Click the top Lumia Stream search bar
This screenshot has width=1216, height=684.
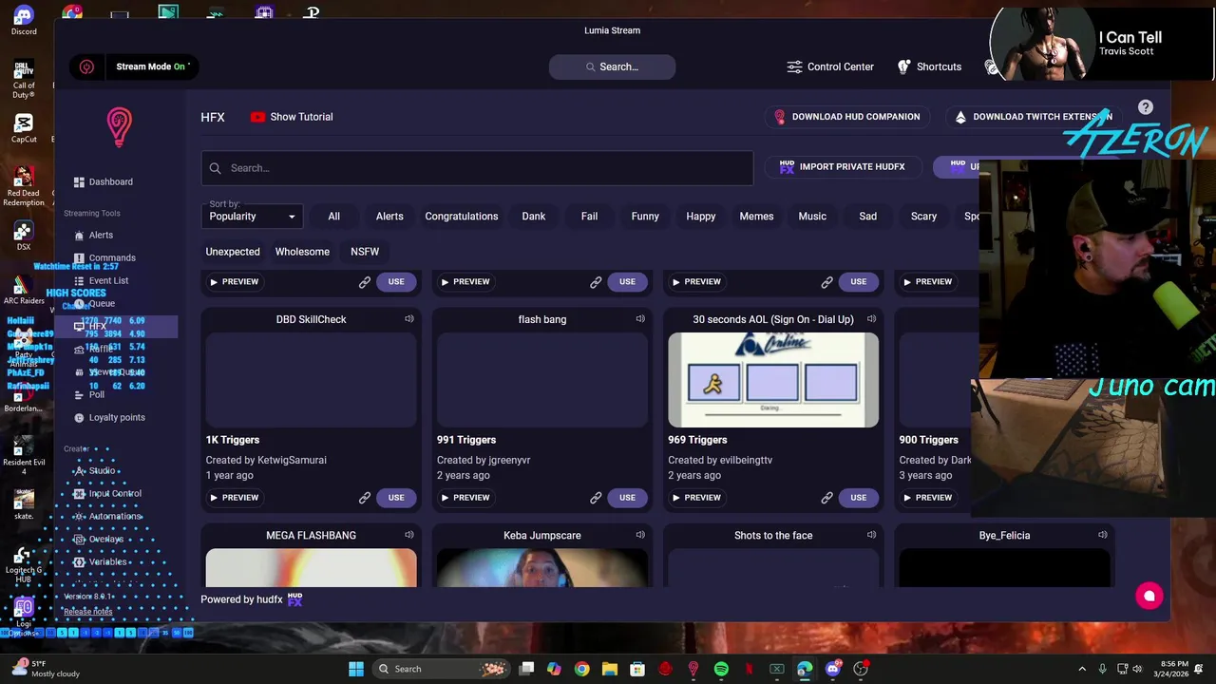[612, 66]
